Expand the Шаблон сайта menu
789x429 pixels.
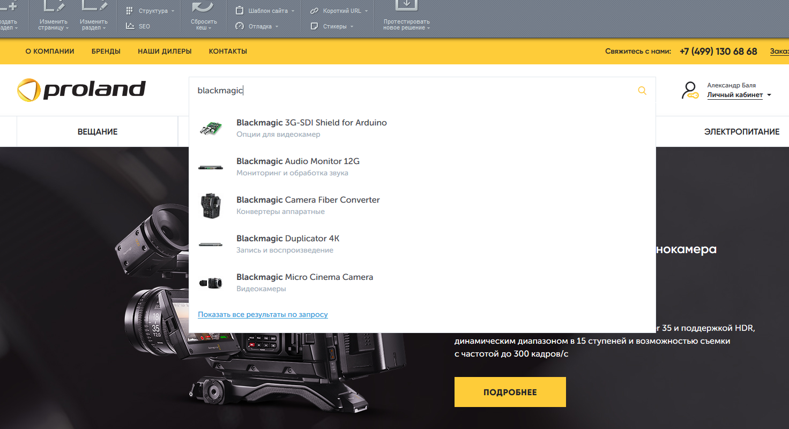(x=268, y=11)
